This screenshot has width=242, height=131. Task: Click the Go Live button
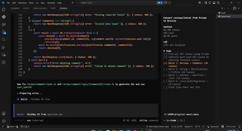[x=231, y=126]
